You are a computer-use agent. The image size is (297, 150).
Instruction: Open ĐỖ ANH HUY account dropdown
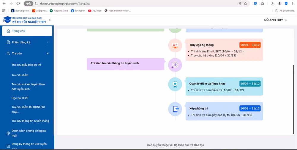[276, 20]
